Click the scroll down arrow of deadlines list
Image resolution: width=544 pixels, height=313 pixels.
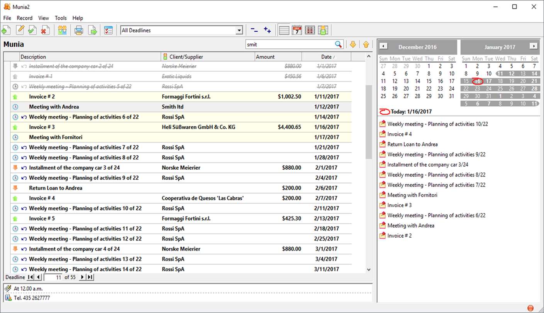tap(369, 270)
